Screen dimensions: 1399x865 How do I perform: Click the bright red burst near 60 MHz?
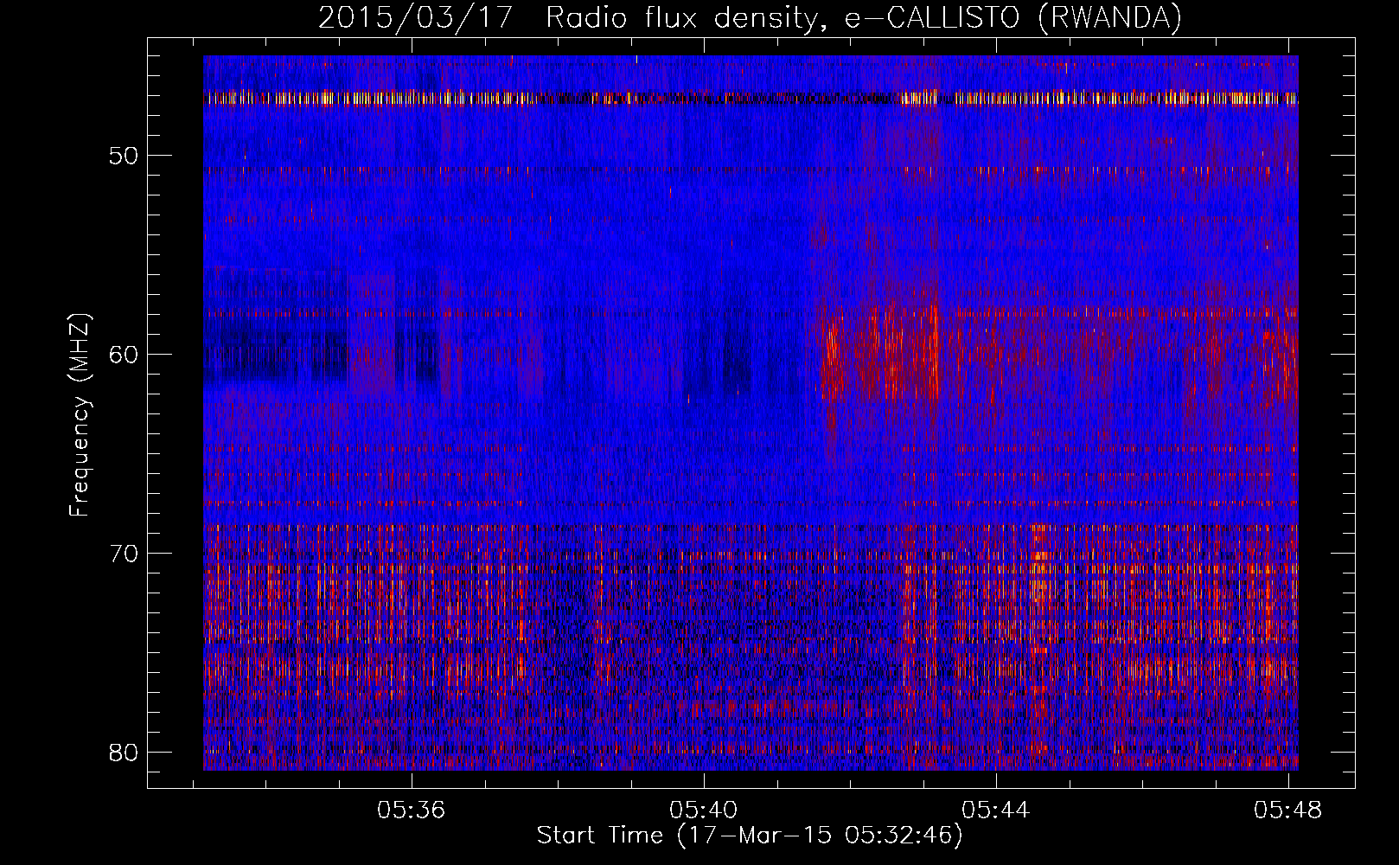[x=880, y=355]
